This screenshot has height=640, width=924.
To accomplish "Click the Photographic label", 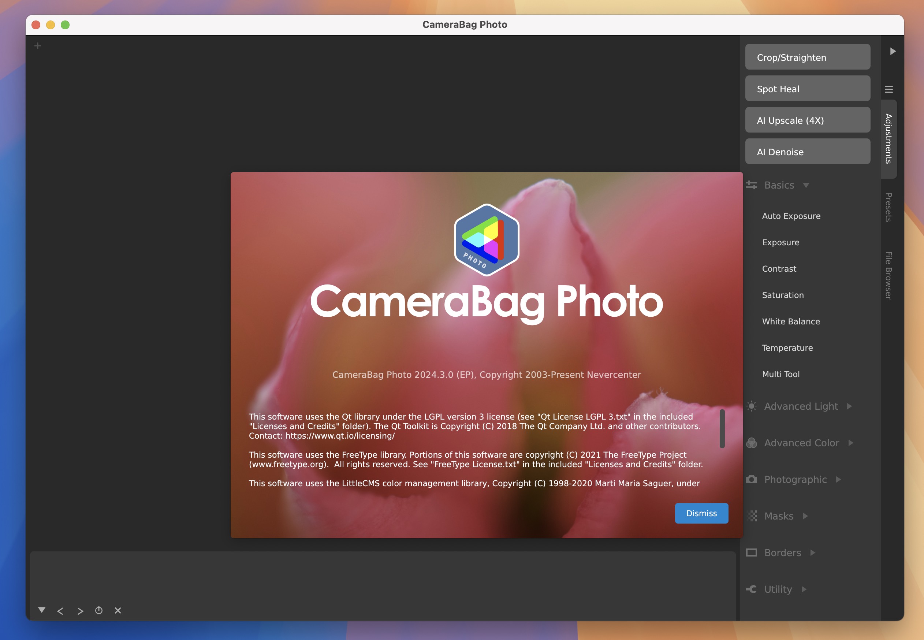I will pyautogui.click(x=796, y=480).
